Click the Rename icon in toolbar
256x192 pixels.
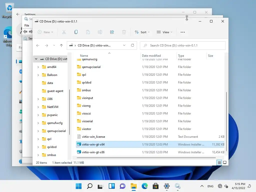tap(100, 32)
